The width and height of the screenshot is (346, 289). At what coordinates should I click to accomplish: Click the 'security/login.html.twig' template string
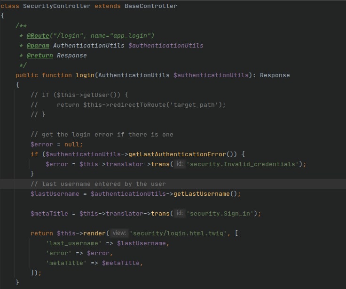pos(178,233)
